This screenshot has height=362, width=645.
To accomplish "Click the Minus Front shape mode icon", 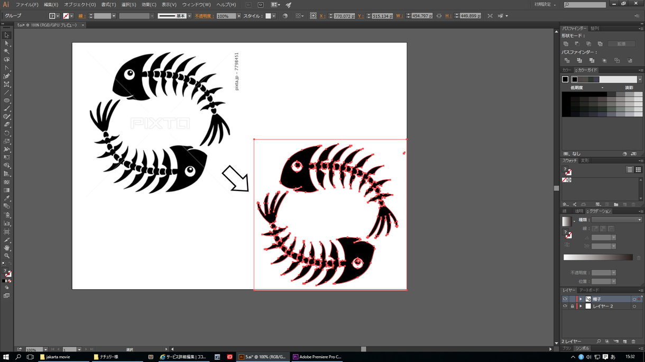I will tap(577, 44).
